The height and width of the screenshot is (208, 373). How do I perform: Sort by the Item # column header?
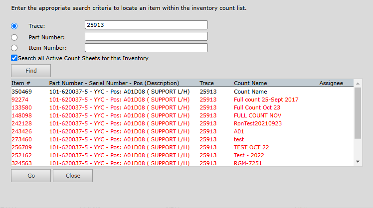tap(21, 83)
